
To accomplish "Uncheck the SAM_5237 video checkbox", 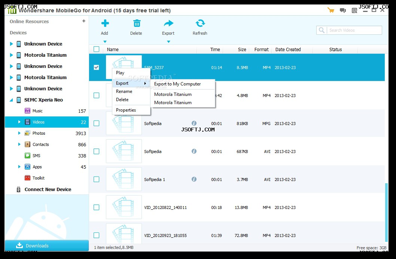I will (x=97, y=67).
